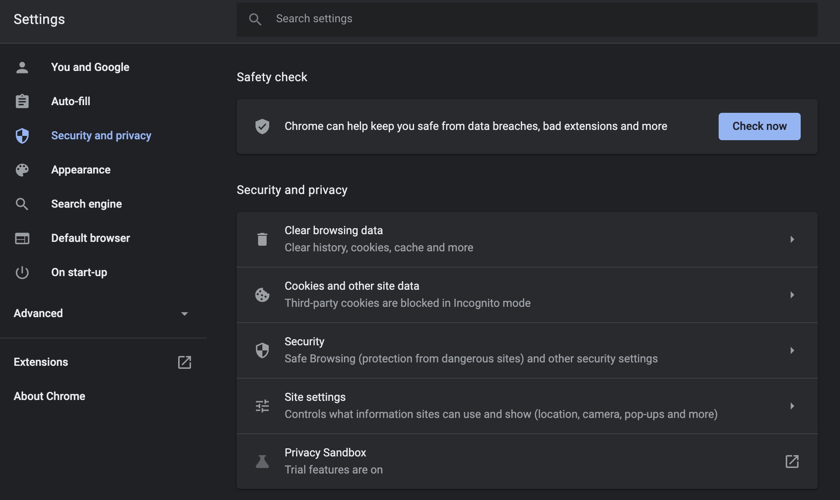
Task: Open Site settings via its arrow
Action: 792,406
